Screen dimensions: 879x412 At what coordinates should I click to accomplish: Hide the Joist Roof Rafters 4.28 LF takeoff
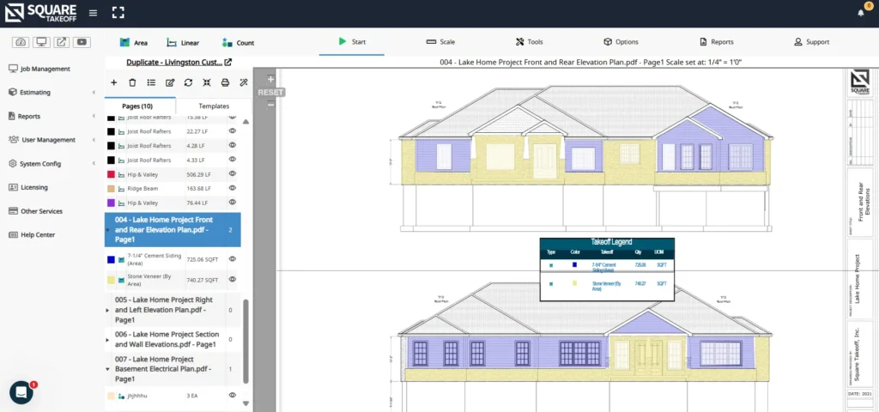point(232,145)
